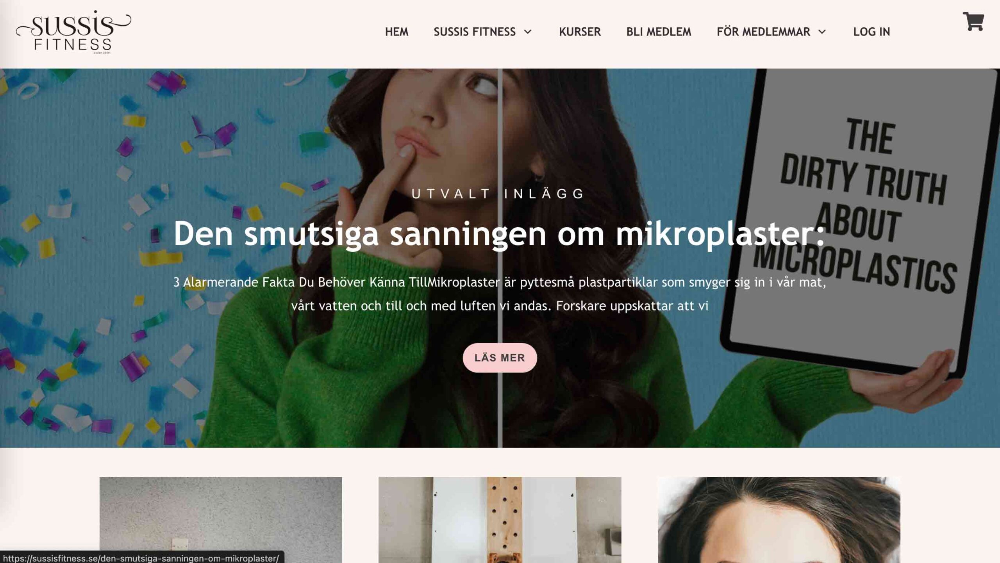Click the LOG IN link
Viewport: 1000px width, 563px height.
click(871, 32)
